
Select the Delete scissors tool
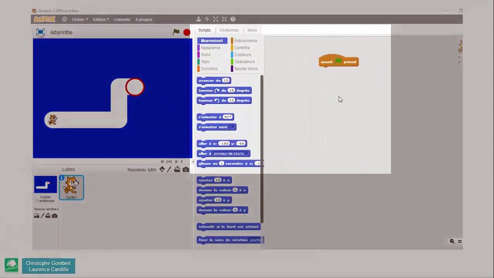point(207,19)
